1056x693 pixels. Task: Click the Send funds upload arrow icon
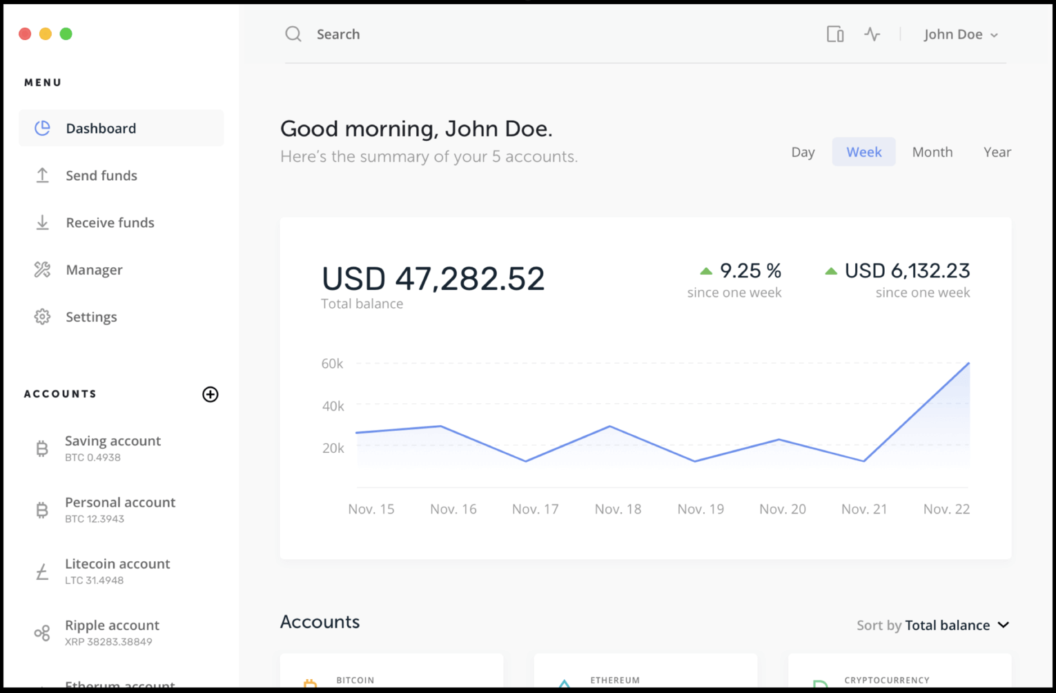(x=43, y=175)
